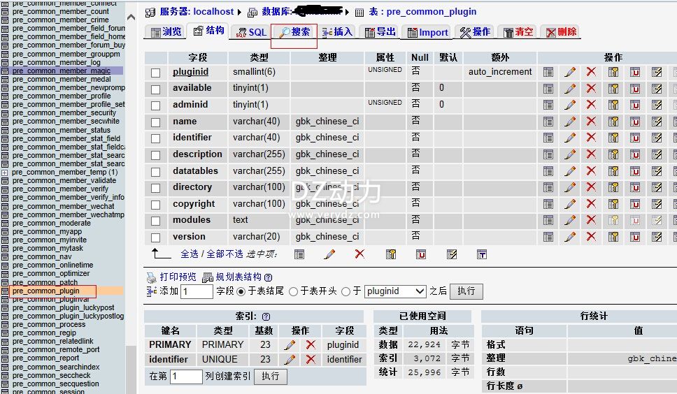Click the with-selected red drop X icon
This screenshot has width=677, height=394.
point(359,254)
